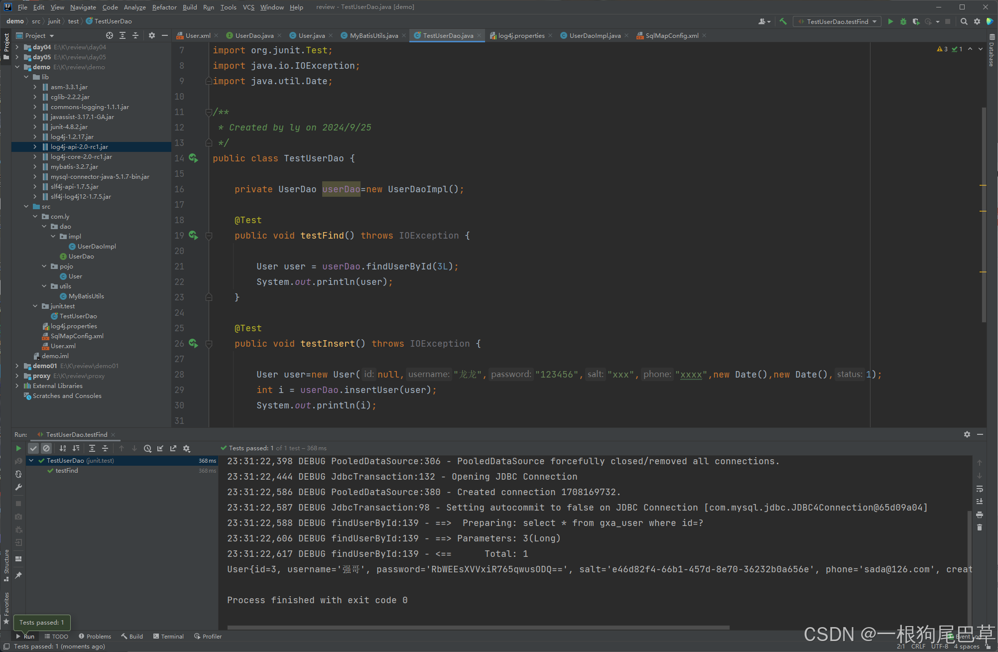Click Test History clock icon
Viewport: 998px width, 652px height.
click(x=147, y=448)
